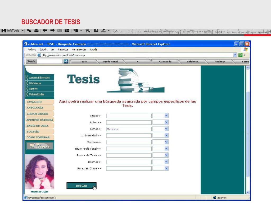Image resolution: width=271 pixels, height=203 pixels.
Task: Click the Tesis book stack logo
Action: [x=135, y=80]
